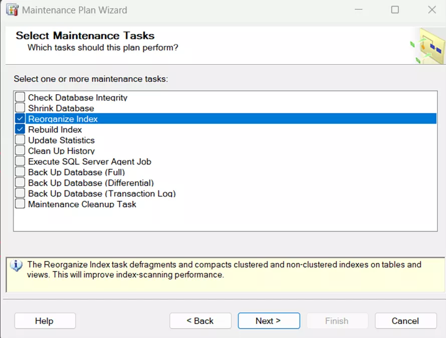446x338 pixels.
Task: Close the Maintenance Plan Wizard window
Action: coord(432,10)
